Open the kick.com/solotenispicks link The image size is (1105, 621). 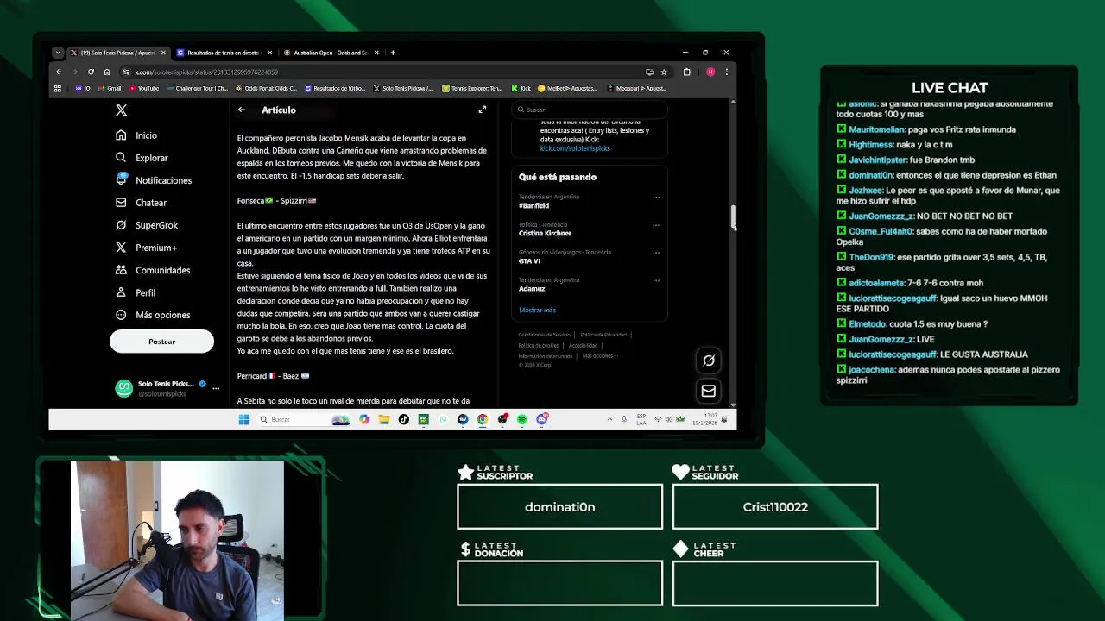575,148
